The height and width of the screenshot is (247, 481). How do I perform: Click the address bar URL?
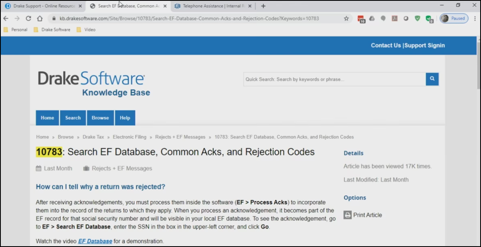[x=189, y=18]
